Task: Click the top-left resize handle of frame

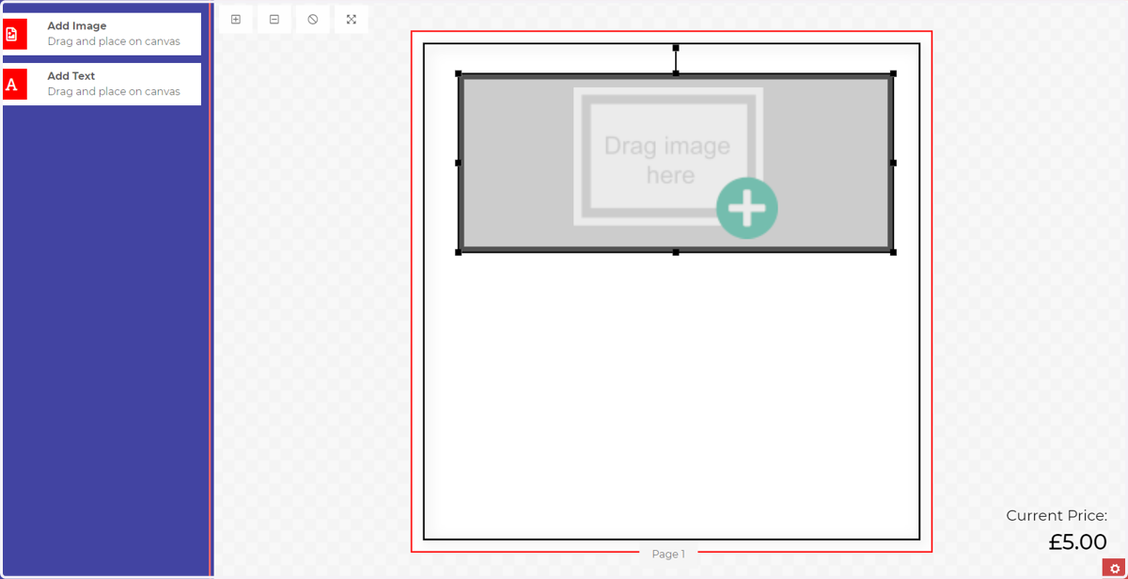Action: click(x=459, y=73)
